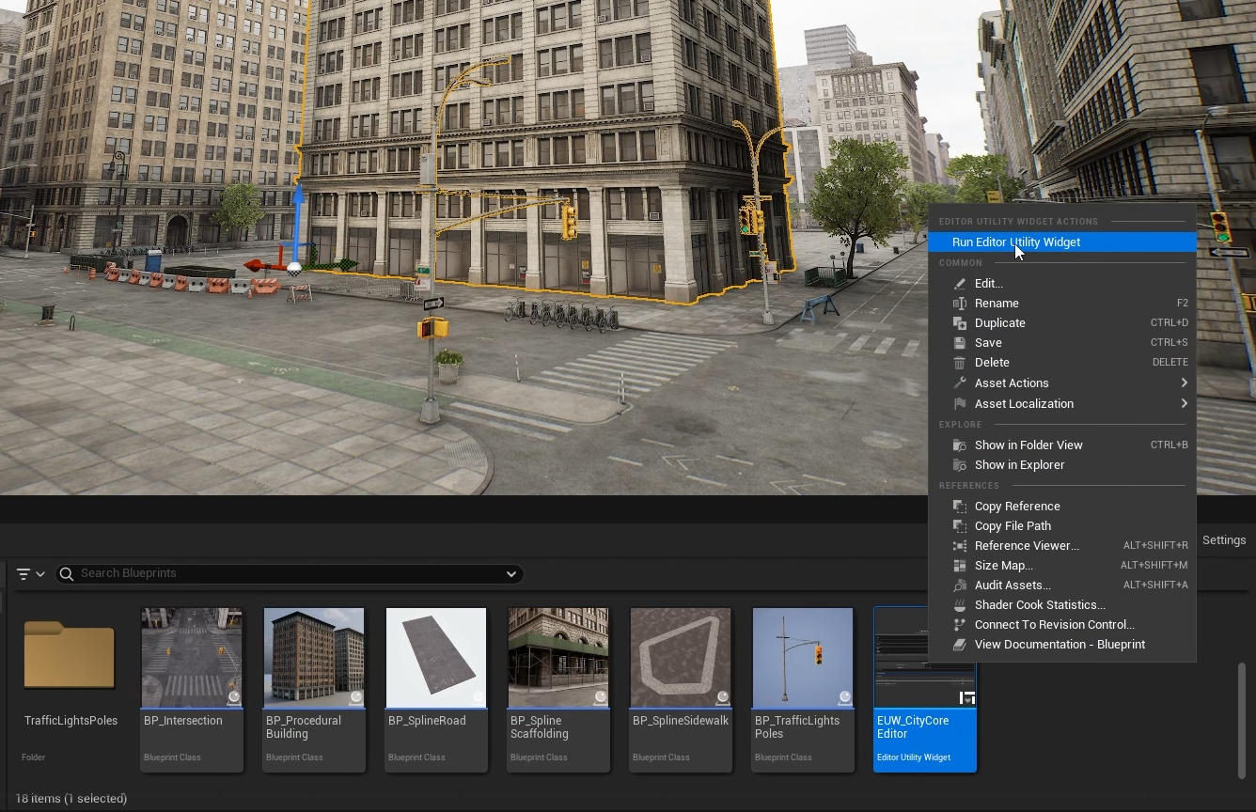The height and width of the screenshot is (812, 1256).
Task: Click the Size Map icon
Action: (959, 566)
